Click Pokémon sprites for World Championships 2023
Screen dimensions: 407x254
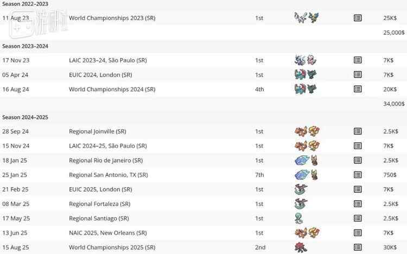click(x=307, y=18)
